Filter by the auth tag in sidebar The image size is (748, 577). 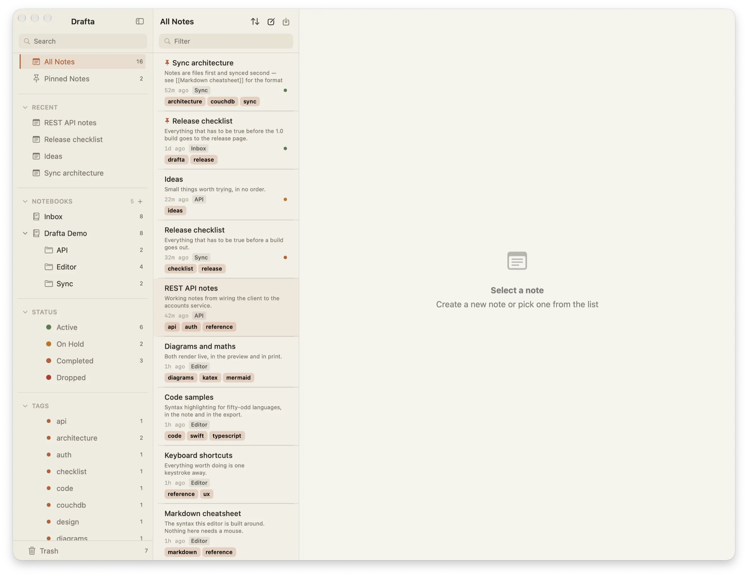pyautogui.click(x=82, y=455)
